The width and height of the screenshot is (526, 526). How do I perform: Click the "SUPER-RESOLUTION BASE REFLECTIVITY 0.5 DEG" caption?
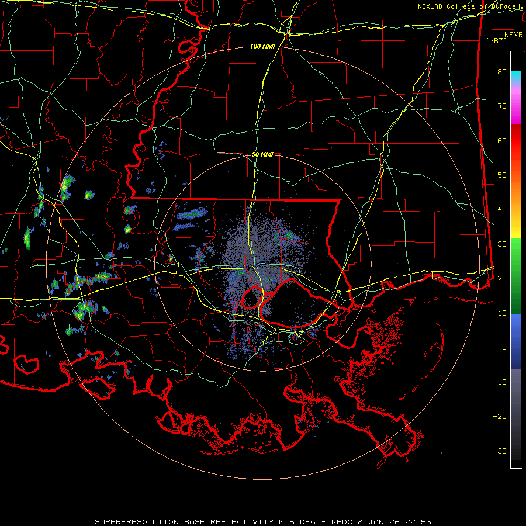coord(205,522)
